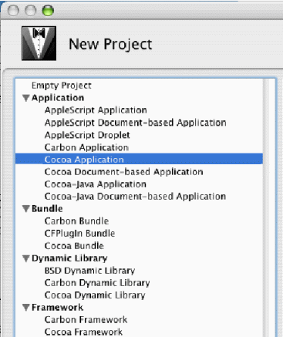Select BSD Dynamic Library entry

pos(89,271)
